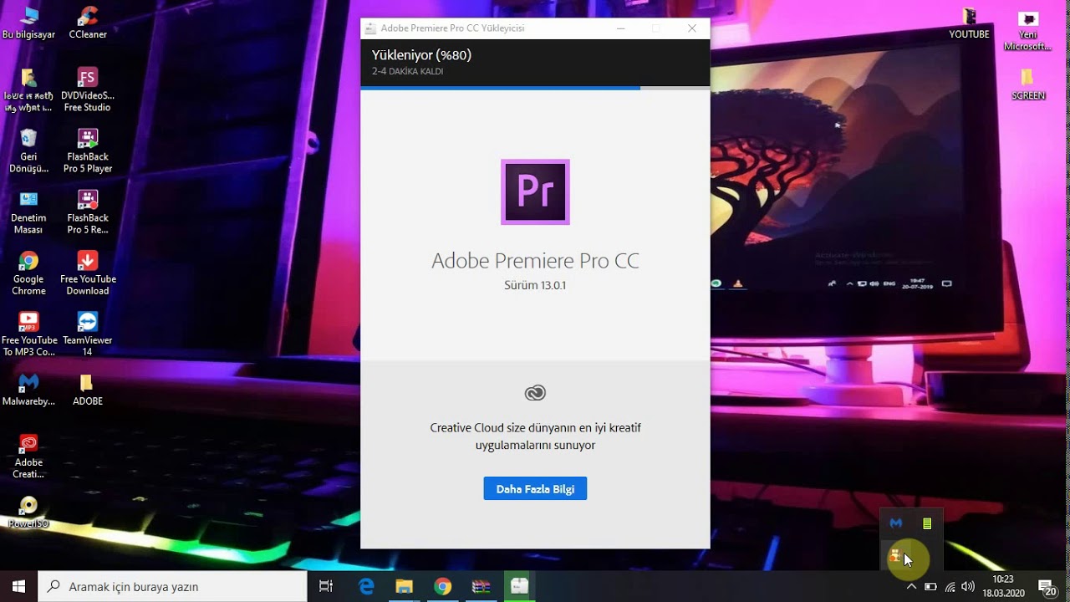Open Wi-Fi network tray icon
The height and width of the screenshot is (602, 1070).
[950, 586]
